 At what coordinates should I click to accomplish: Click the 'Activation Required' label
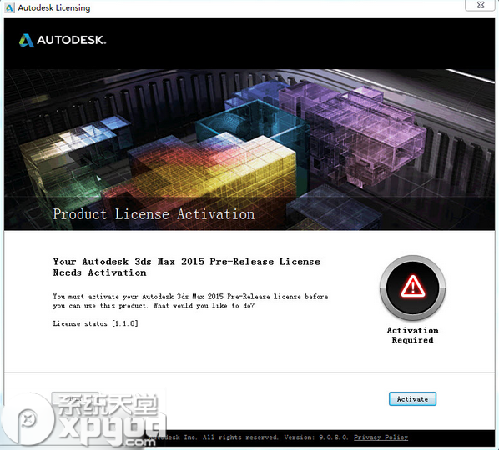413,335
